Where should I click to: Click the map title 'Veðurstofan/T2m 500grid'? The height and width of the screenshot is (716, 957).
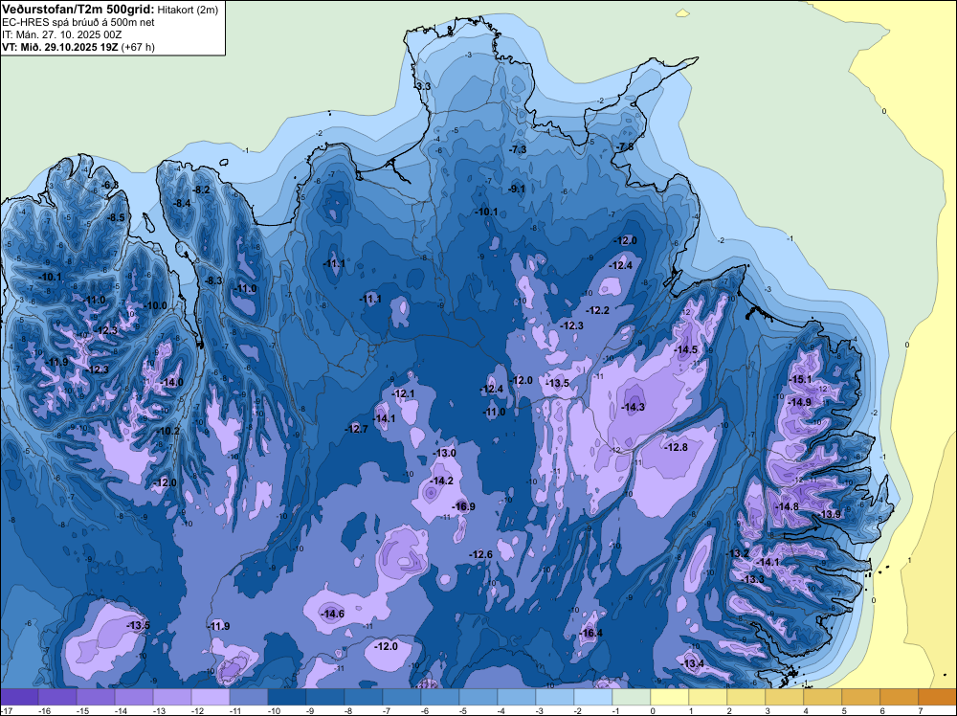pyautogui.click(x=78, y=10)
